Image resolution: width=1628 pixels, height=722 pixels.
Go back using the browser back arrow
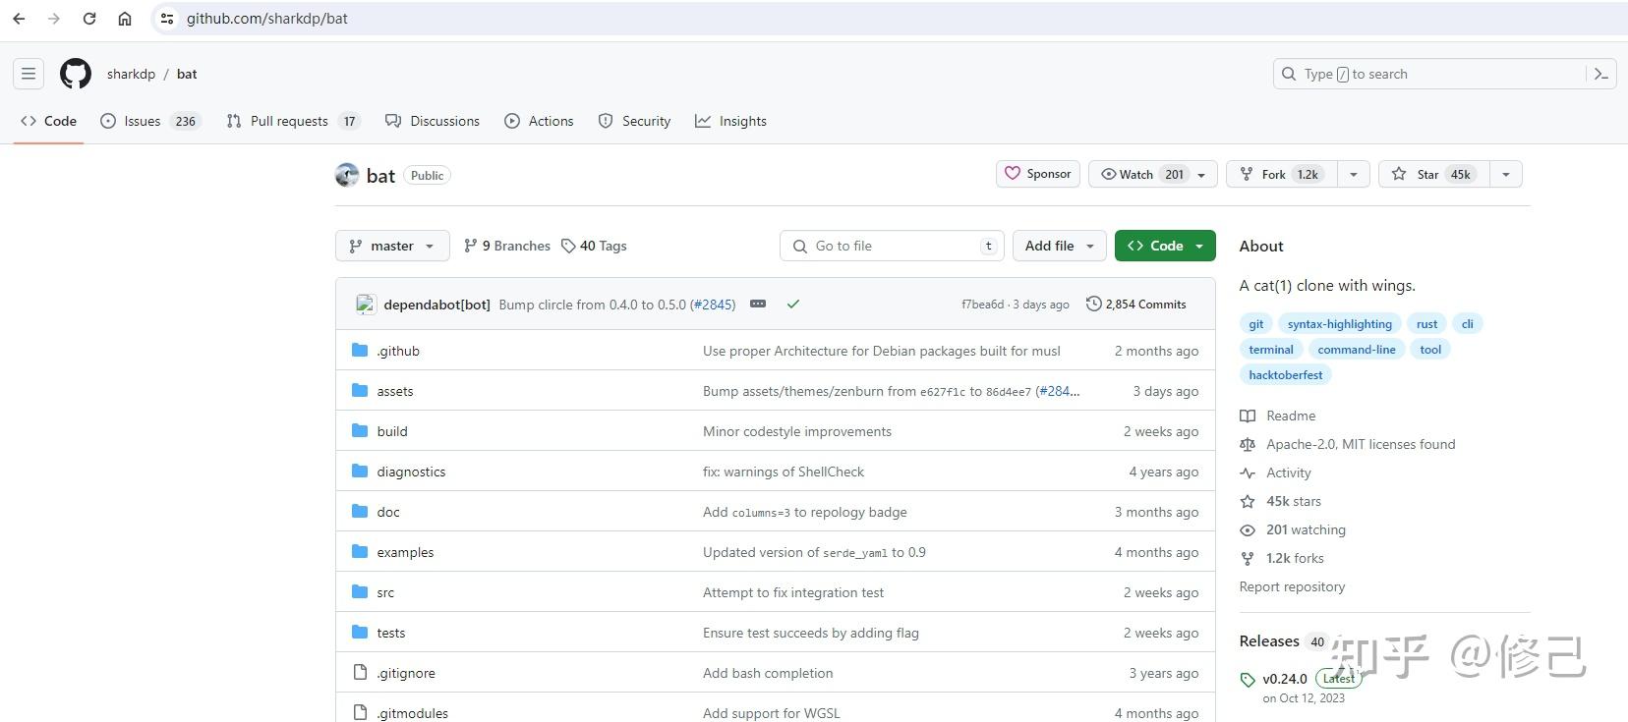click(19, 19)
